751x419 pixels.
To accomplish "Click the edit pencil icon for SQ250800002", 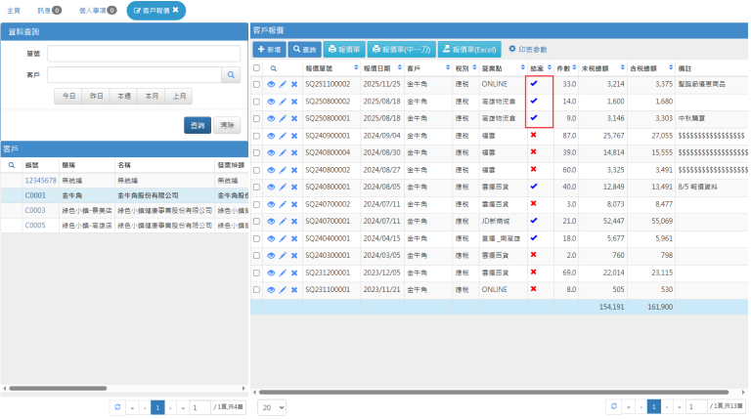I will [283, 102].
